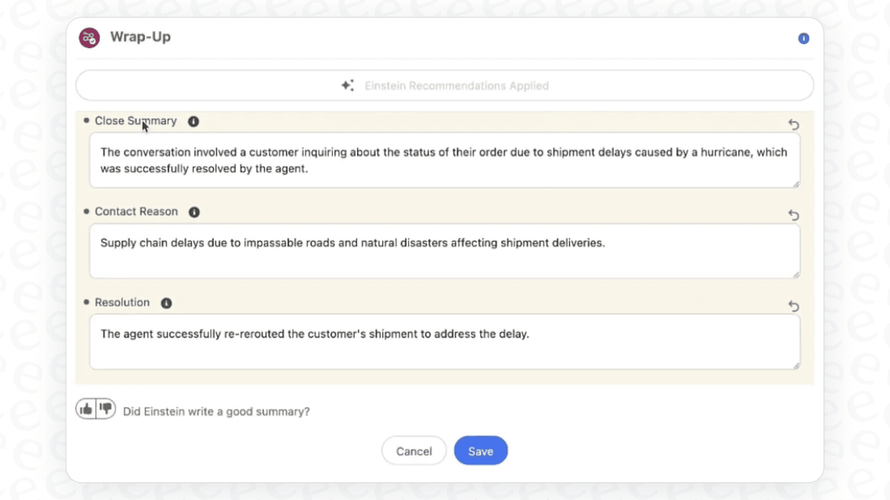Give a thumbs up to Einstein's summary
This screenshot has height=500, width=890.
coord(85,408)
